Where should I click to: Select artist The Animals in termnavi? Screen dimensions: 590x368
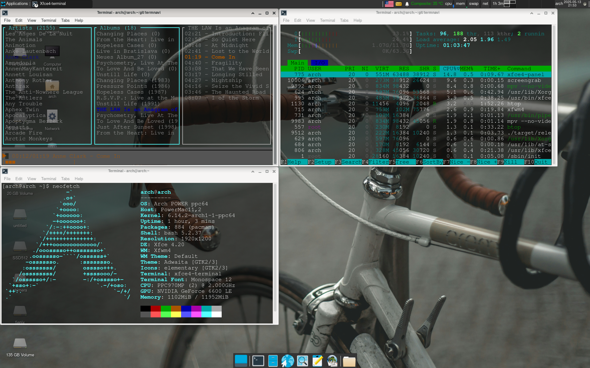(x=24, y=40)
